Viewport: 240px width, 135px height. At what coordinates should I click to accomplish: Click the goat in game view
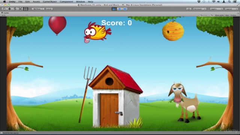[184, 102]
